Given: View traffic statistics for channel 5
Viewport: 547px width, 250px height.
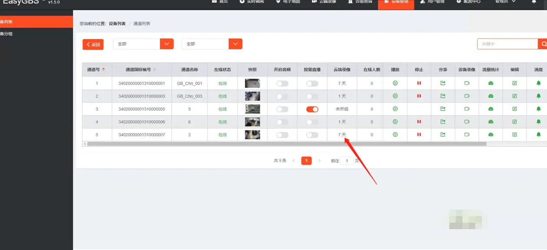Looking at the screenshot, I should coord(491,135).
